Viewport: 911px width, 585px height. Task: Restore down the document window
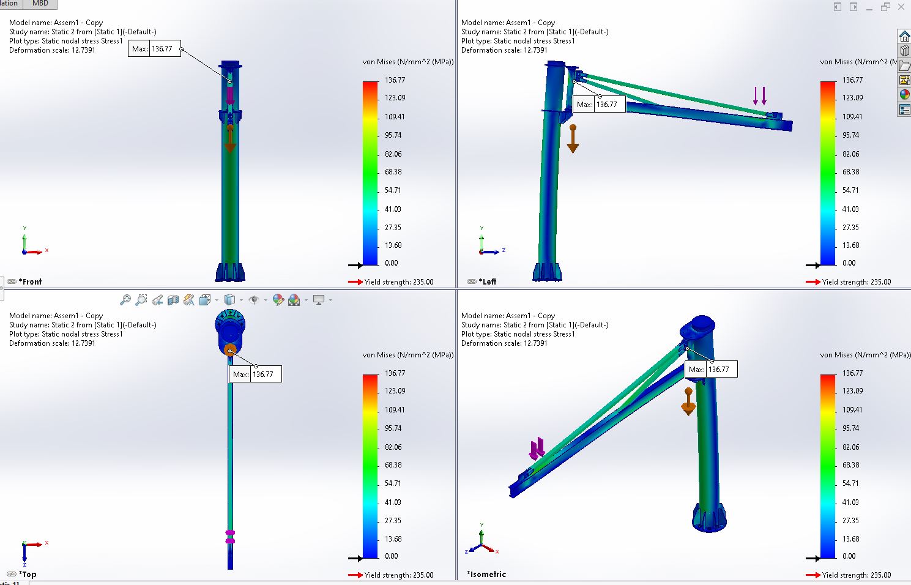(x=885, y=7)
